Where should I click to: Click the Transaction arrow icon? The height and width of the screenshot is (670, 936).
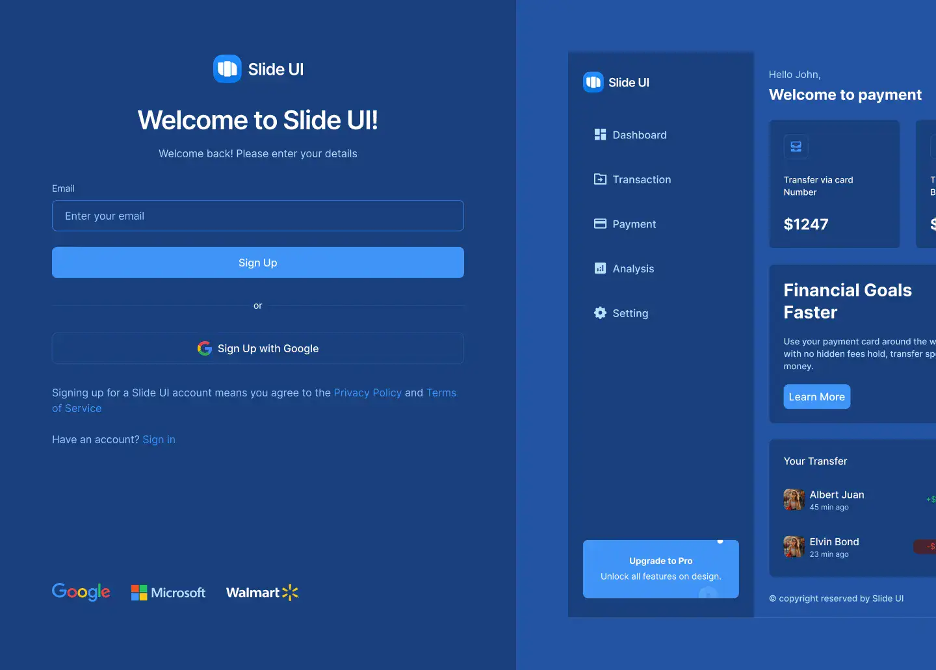click(600, 179)
